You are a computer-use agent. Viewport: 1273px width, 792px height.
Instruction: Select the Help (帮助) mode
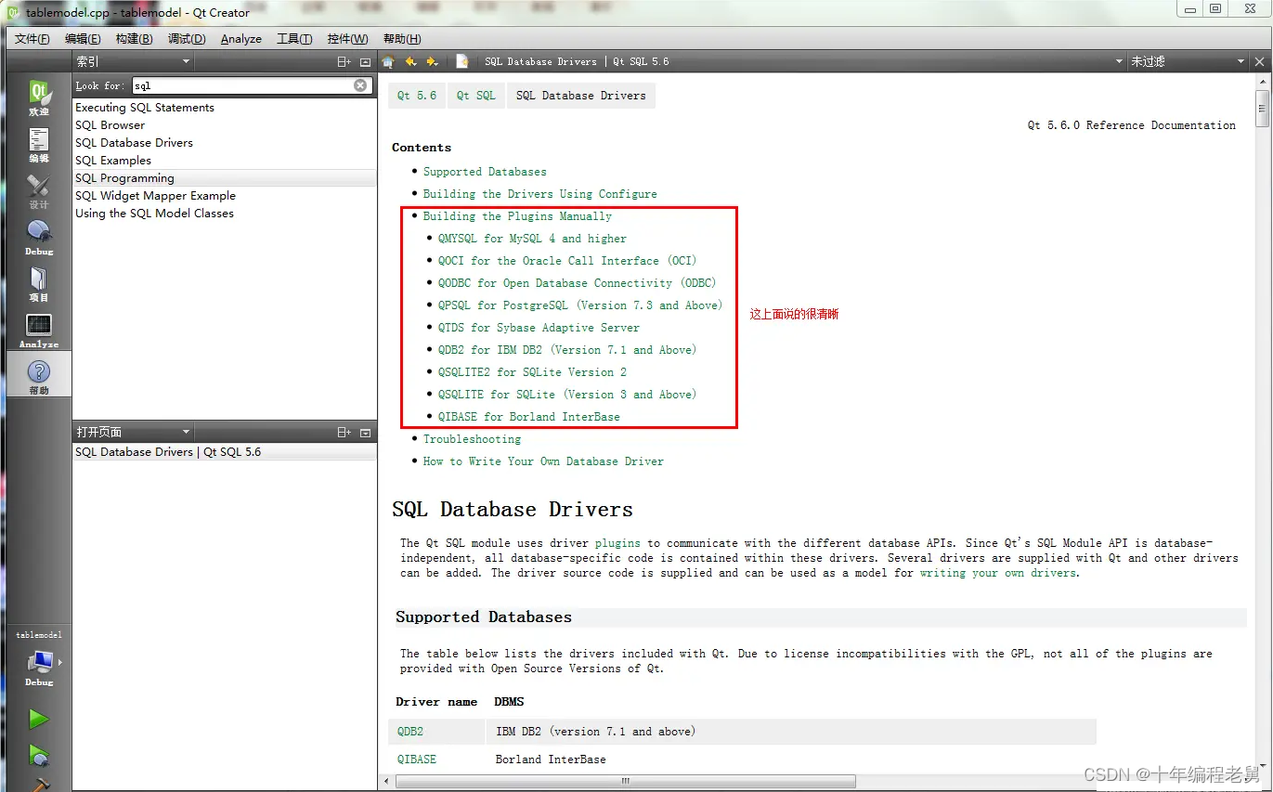38,376
